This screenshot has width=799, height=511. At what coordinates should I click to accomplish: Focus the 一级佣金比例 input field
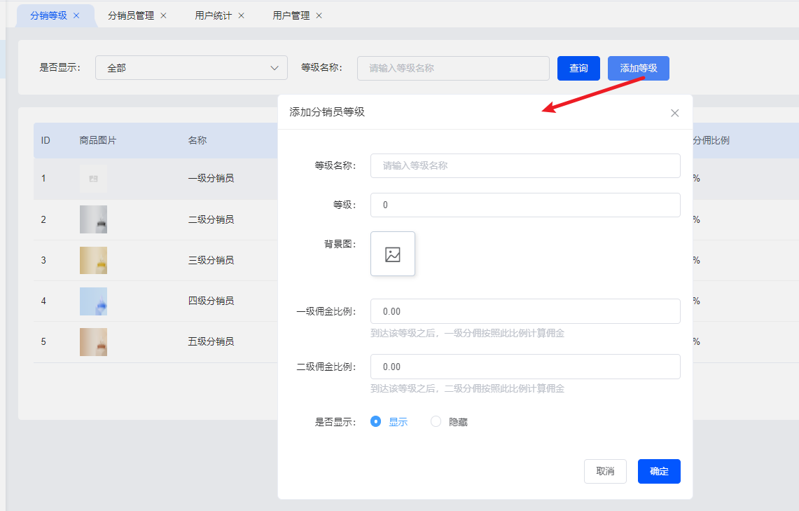[525, 311]
